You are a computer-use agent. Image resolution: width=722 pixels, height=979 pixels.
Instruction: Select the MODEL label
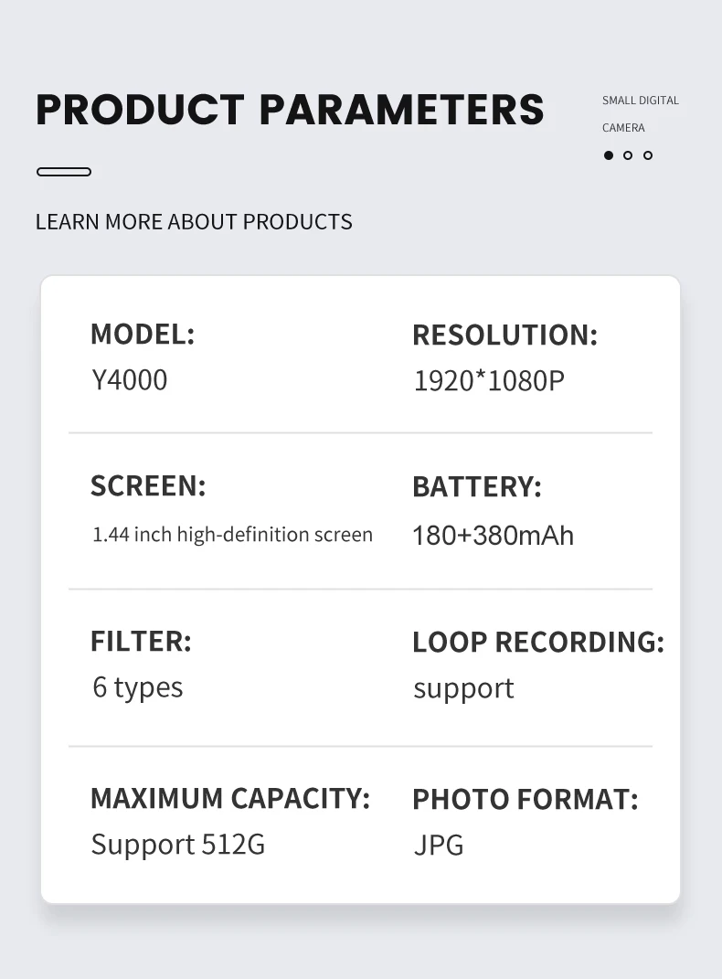tap(143, 335)
